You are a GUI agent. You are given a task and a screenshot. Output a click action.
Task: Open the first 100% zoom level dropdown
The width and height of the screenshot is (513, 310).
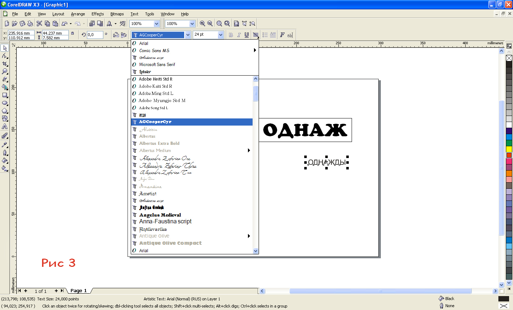coord(156,24)
